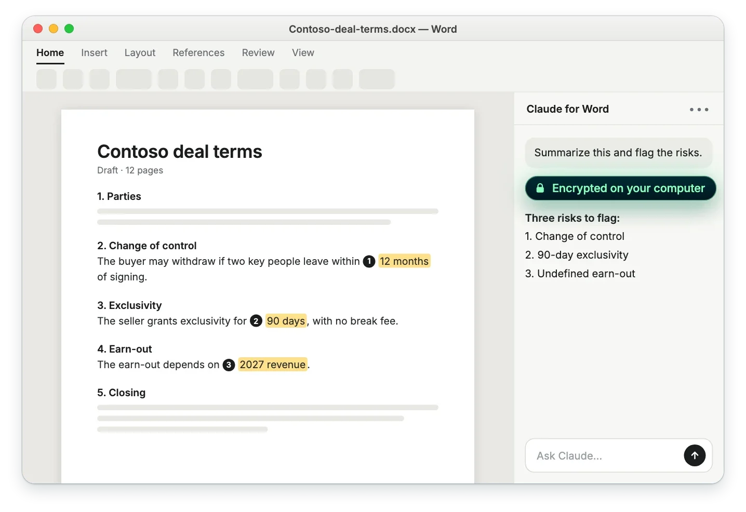Click the 'Encrypted on your computer' badge
The height and width of the screenshot is (512, 746).
(x=620, y=188)
